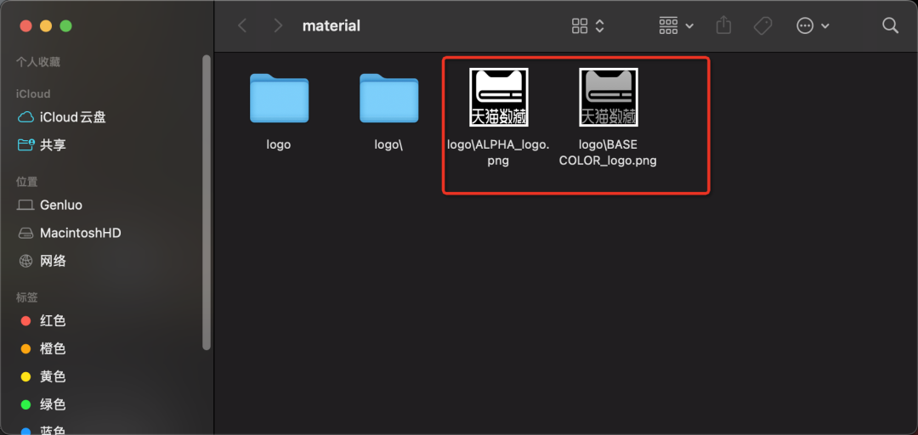Click the 'logo' folder name label
This screenshot has height=435, width=918.
pos(279,144)
